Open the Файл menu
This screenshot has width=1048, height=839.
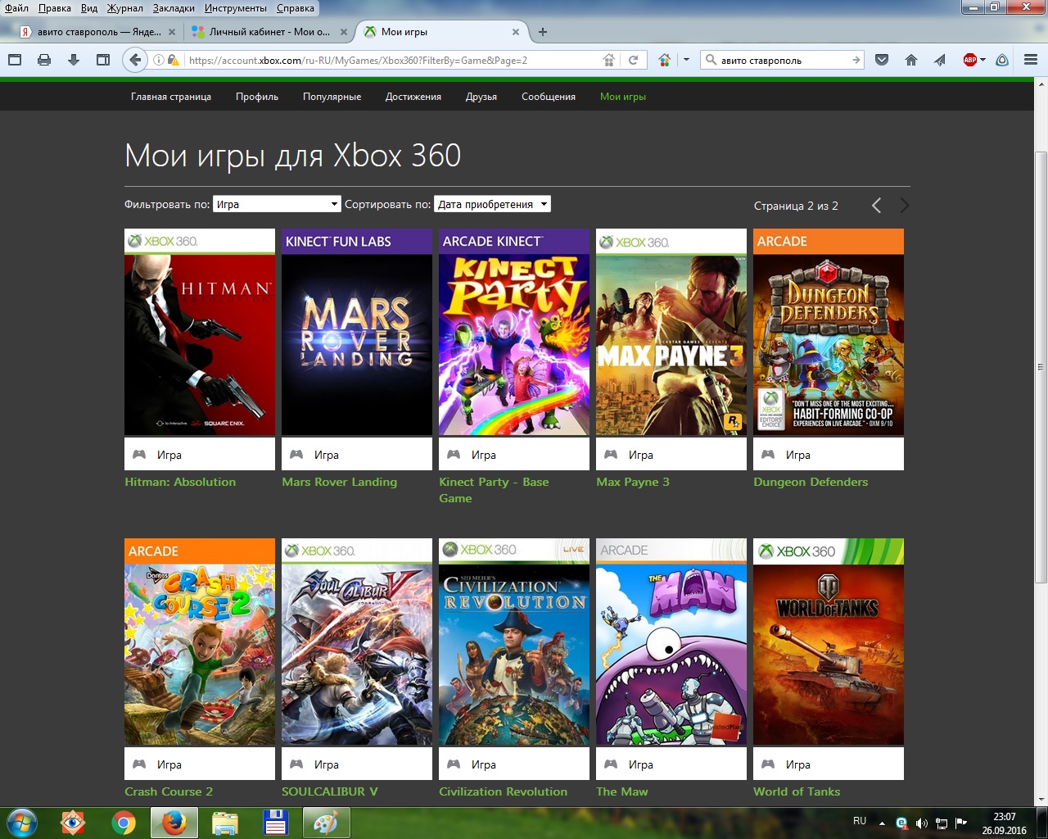coord(16,8)
